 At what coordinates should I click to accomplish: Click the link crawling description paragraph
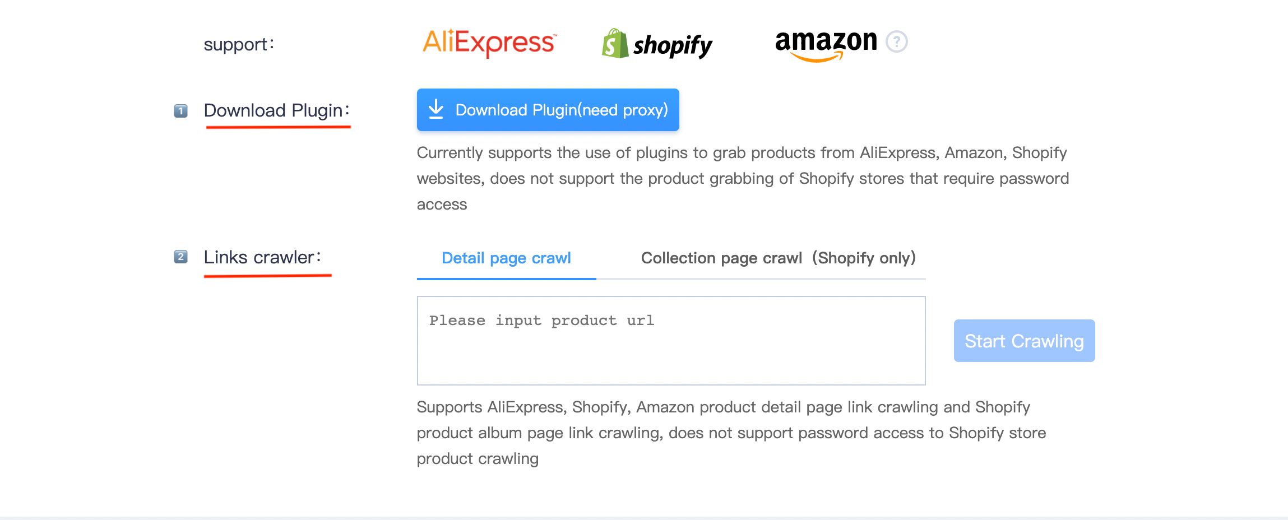click(731, 433)
